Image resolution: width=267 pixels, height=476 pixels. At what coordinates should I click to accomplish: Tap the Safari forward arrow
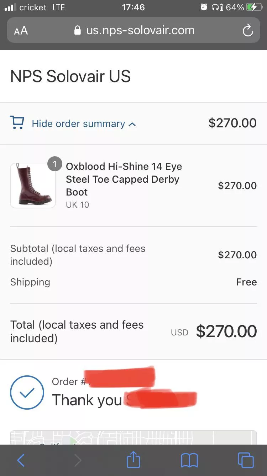tap(78, 460)
